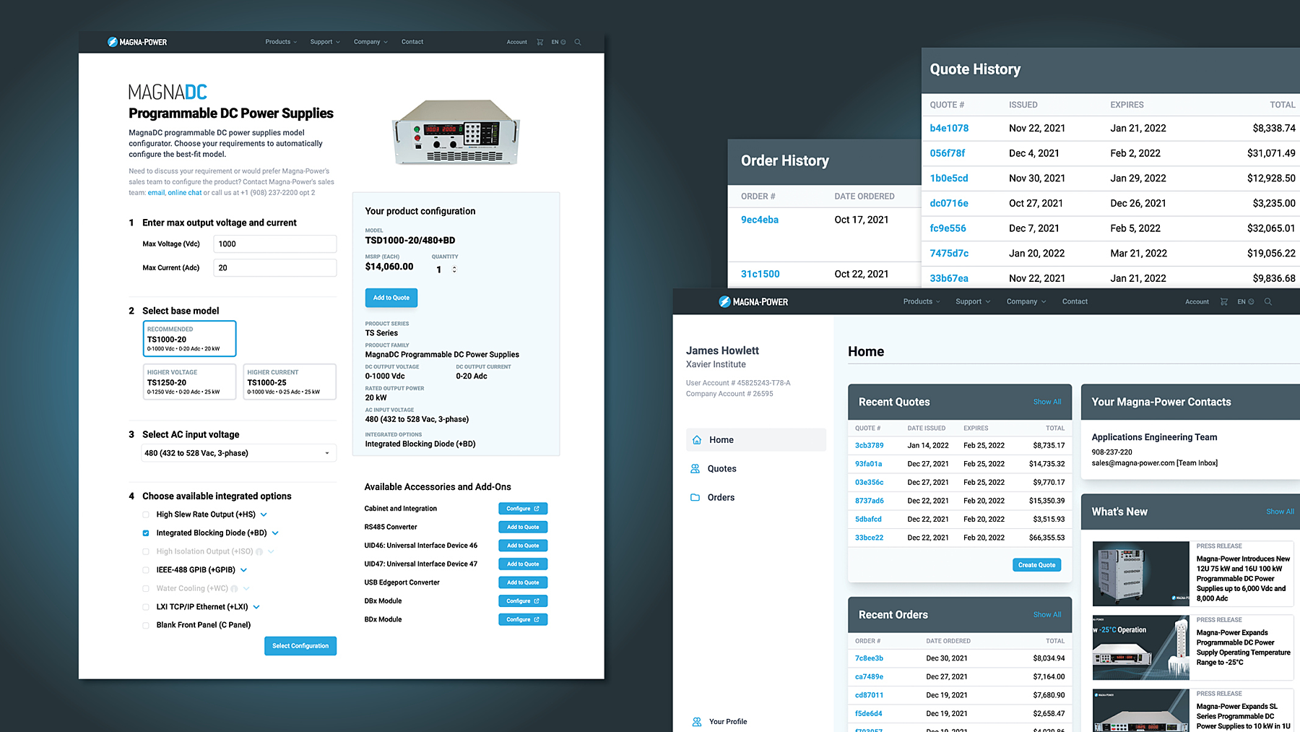Screen dimensions: 1300x732
Task: Click Show All in Recent Orders panel
Action: [1047, 615]
